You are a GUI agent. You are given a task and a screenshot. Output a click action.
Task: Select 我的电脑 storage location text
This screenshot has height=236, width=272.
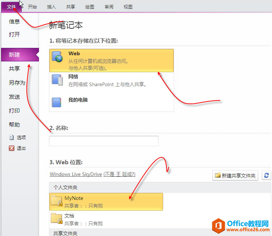[78, 100]
